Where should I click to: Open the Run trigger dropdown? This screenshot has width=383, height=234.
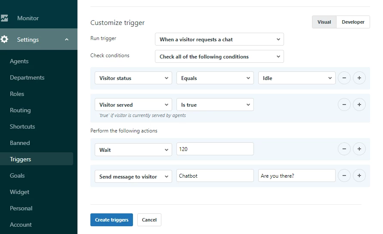(219, 40)
